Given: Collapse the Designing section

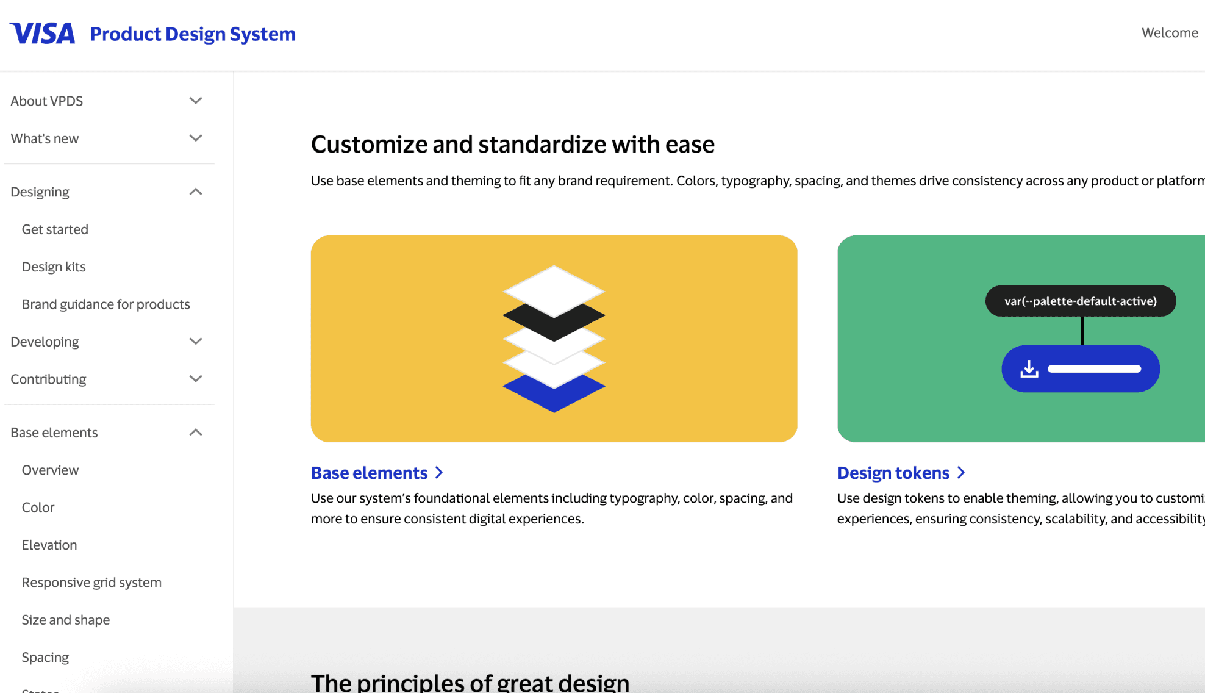Looking at the screenshot, I should pos(195,192).
